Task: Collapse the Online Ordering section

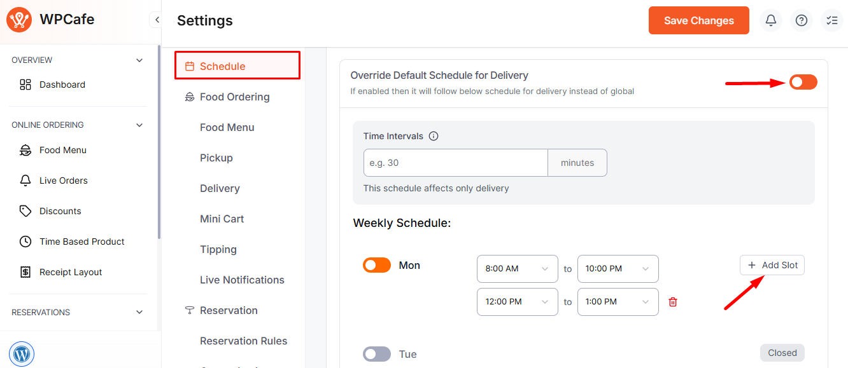Action: 139,125
